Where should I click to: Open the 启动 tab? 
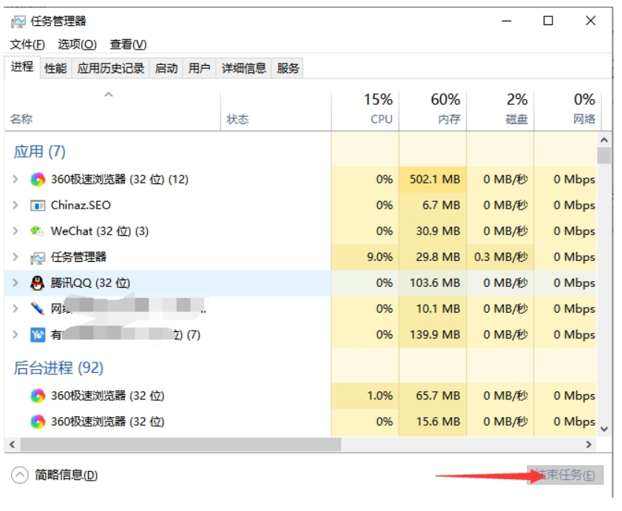pos(166,69)
